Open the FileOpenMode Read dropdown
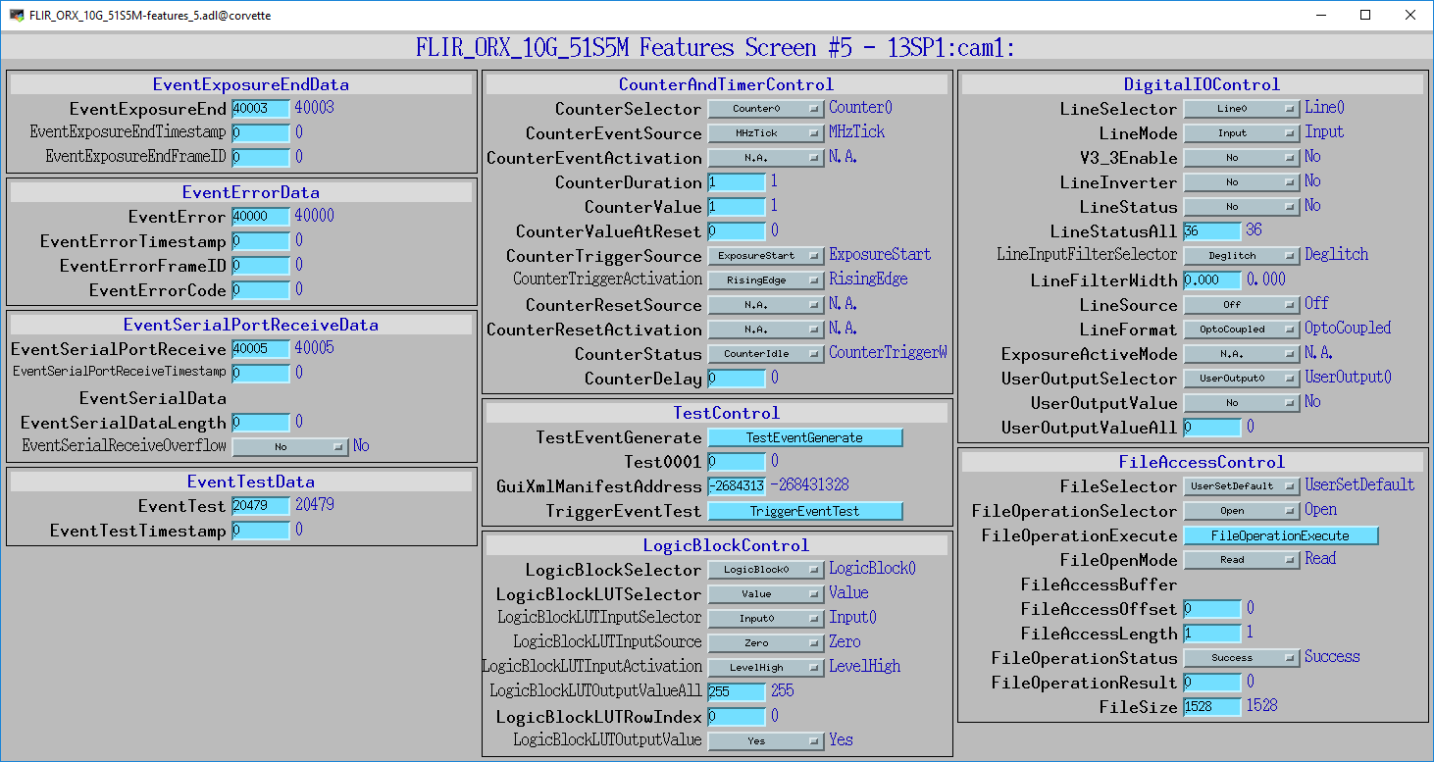 click(x=1242, y=560)
